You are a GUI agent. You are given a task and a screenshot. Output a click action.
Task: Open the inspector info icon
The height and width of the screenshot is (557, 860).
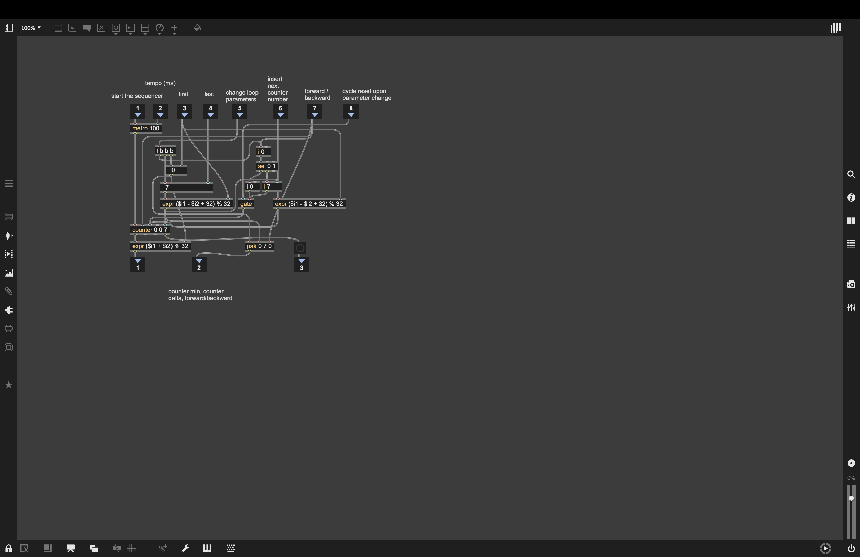pos(851,197)
